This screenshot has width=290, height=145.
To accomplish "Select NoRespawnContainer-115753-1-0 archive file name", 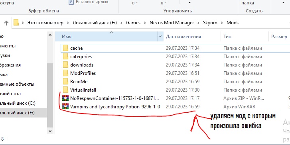I will point(114,98).
